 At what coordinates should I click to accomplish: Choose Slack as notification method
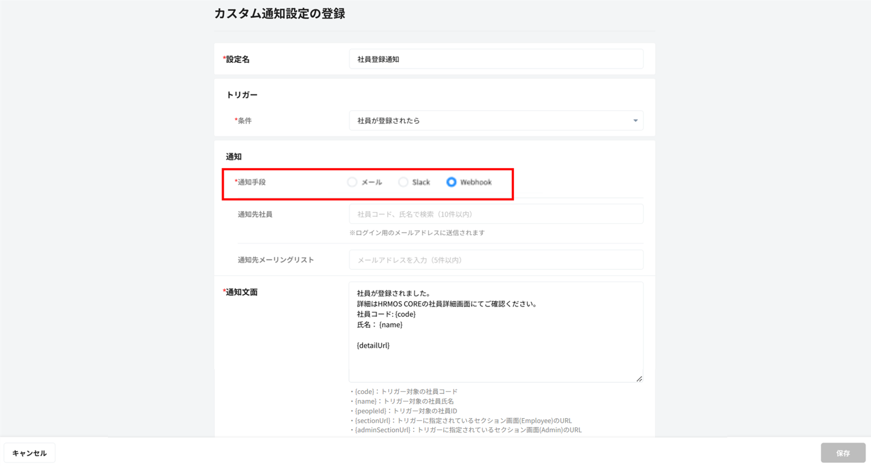tap(403, 182)
